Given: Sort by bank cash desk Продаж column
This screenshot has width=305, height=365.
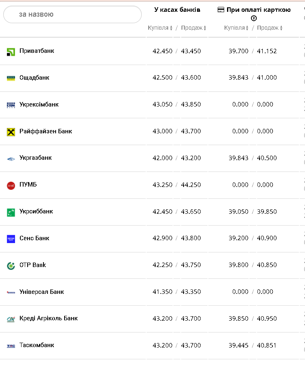Looking at the screenshot, I should tap(193, 28).
